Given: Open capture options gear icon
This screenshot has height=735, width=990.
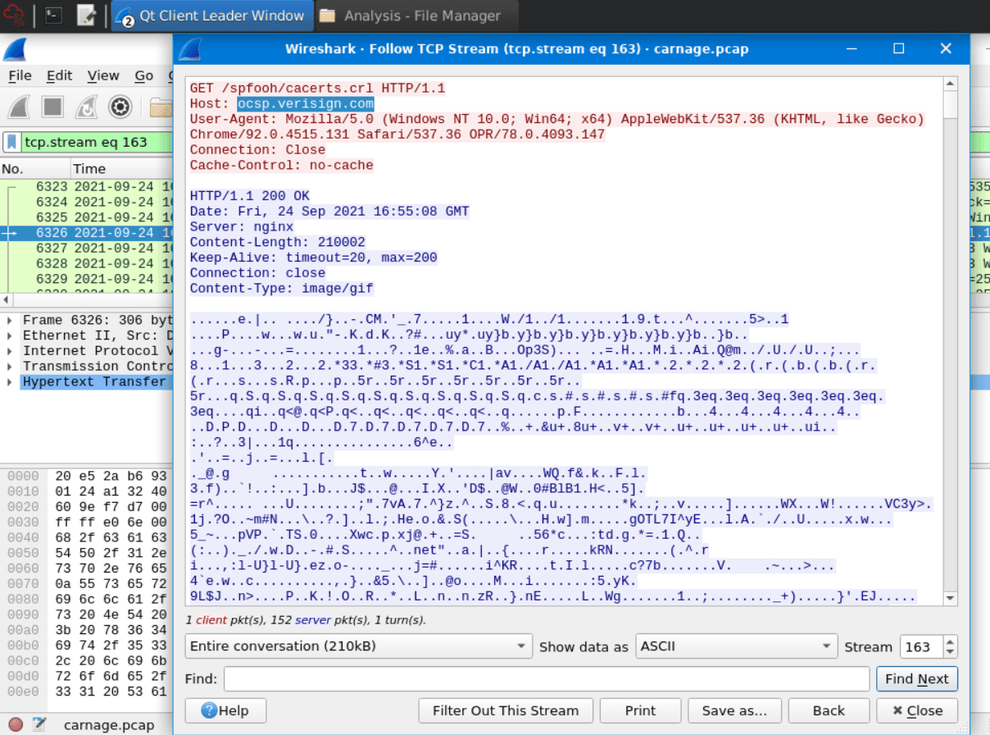Looking at the screenshot, I should pyautogui.click(x=120, y=107).
